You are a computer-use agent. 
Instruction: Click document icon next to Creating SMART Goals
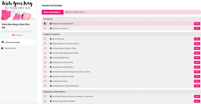(51, 58)
